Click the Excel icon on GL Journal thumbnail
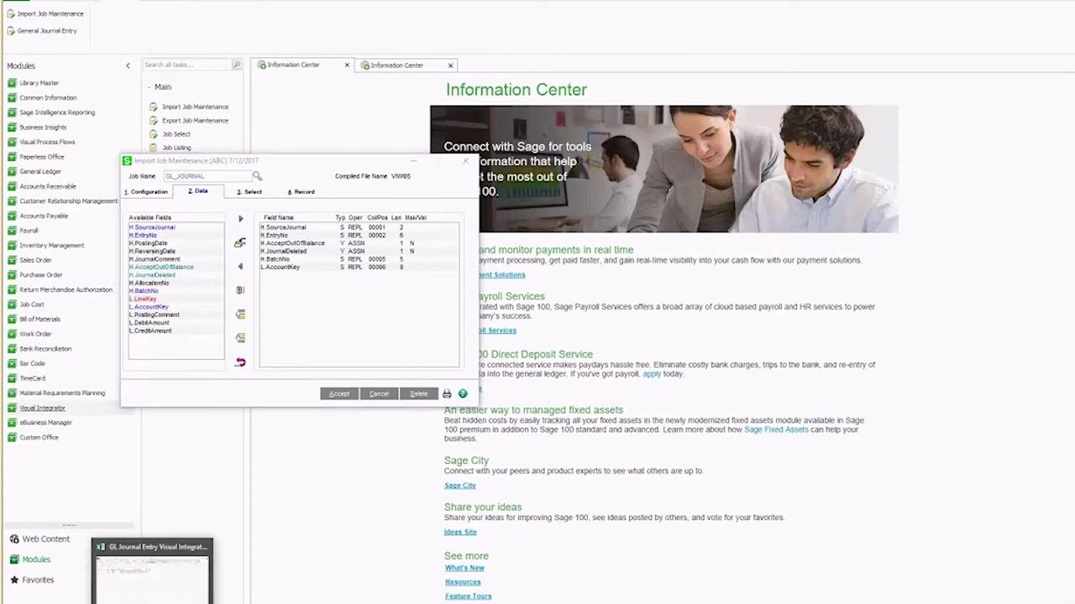1075x604 pixels. tap(101, 547)
